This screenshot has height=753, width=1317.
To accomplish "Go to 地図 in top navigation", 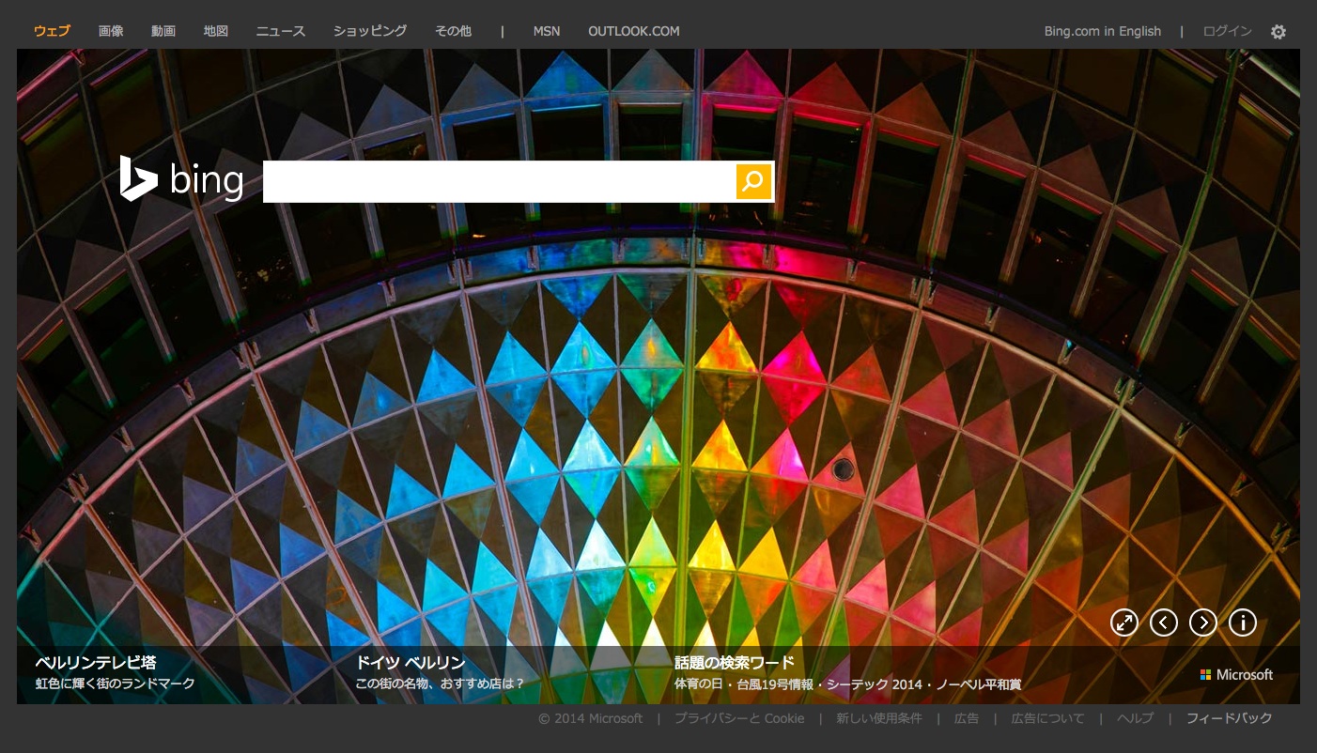I will point(216,31).
